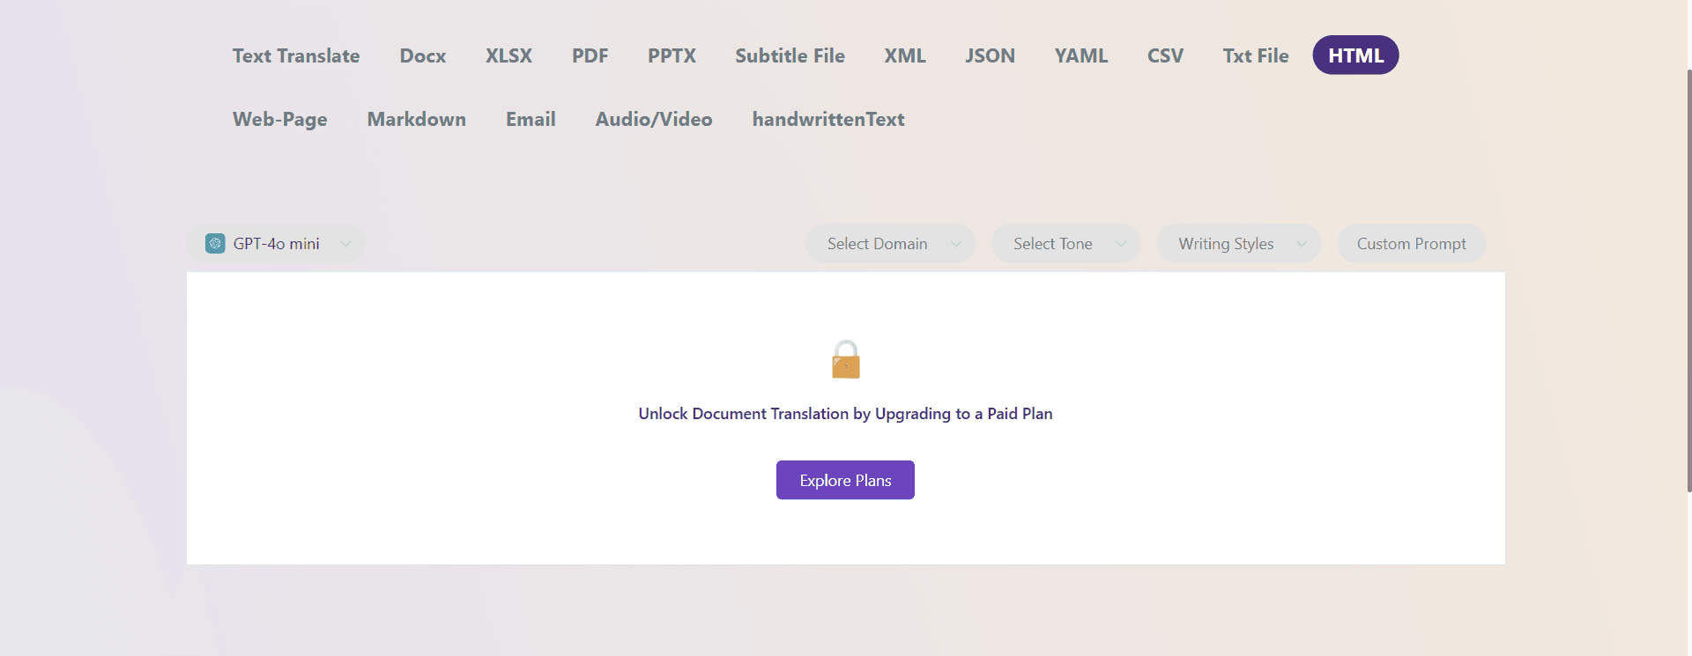The image size is (1692, 656).
Task: Switch to the PPTX tab
Action: pos(672,55)
